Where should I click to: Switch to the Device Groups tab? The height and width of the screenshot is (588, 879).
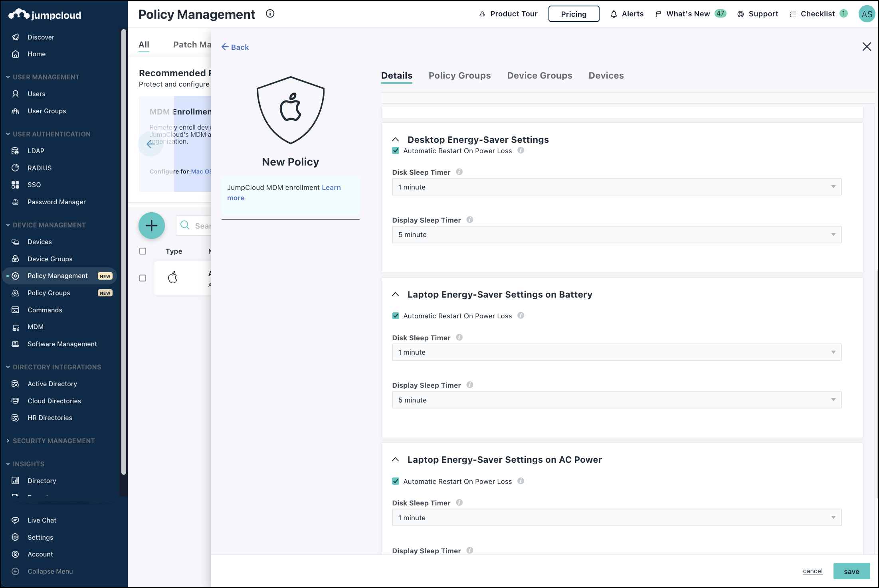coord(539,75)
